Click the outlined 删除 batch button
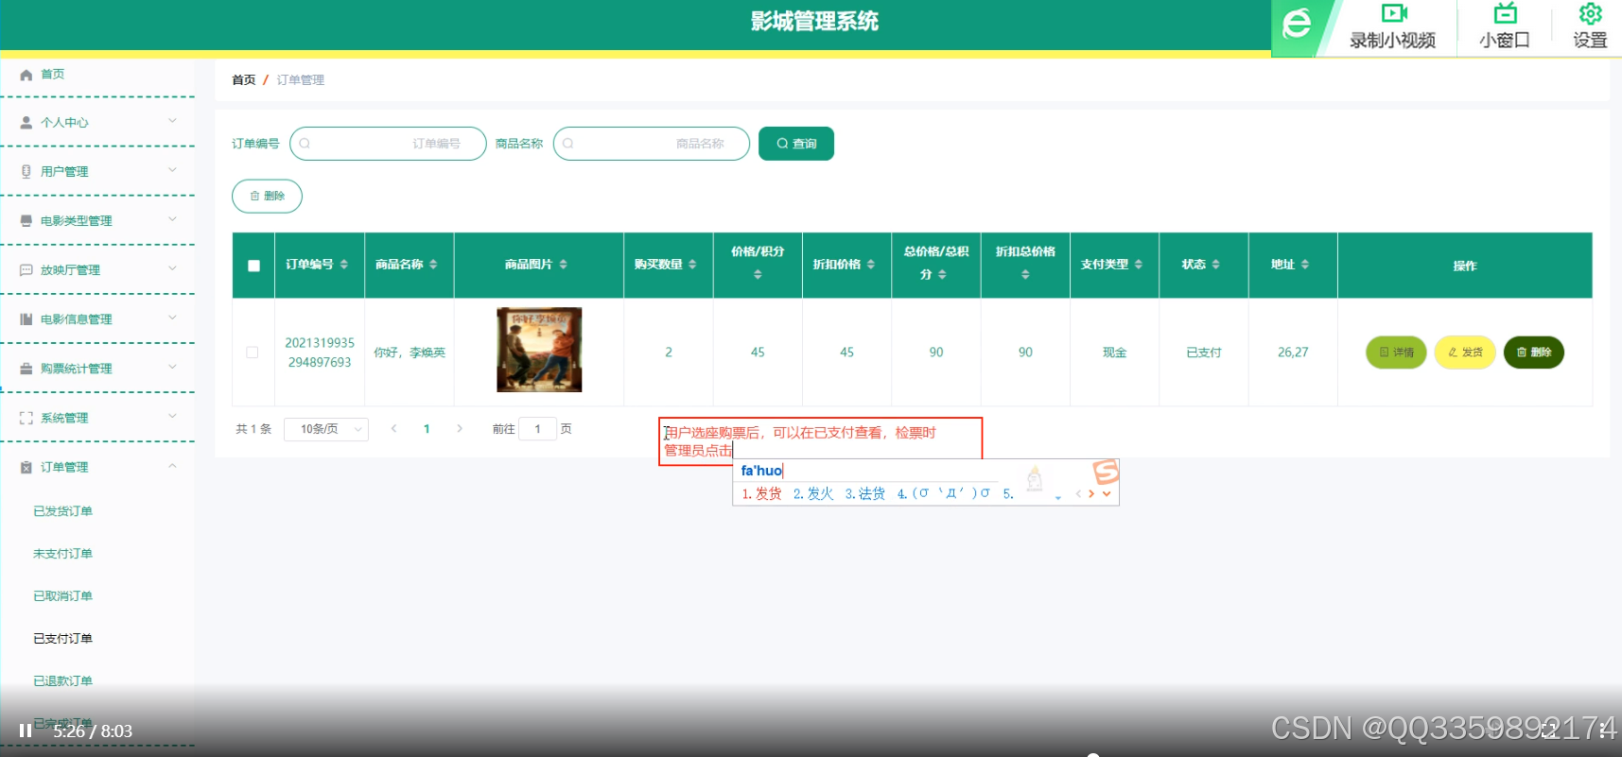This screenshot has width=1622, height=757. [x=267, y=196]
